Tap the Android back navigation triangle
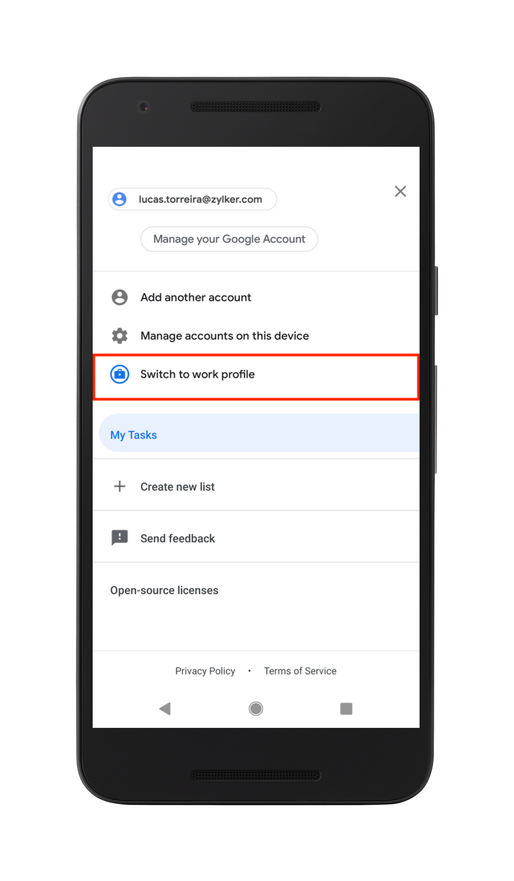Image resolution: width=514 pixels, height=881 pixels. (x=165, y=709)
